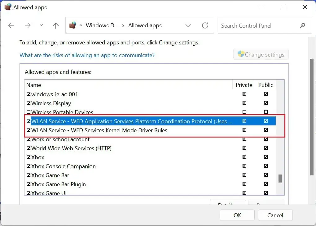316x226 pixels.
Task: Refresh the Allowed apps page
Action: 205,25
